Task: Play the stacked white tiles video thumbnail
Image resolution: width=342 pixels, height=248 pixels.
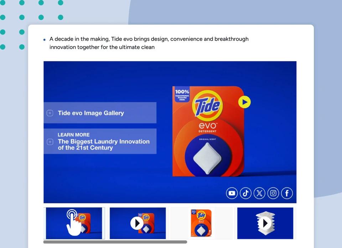Action: pyautogui.click(x=265, y=223)
